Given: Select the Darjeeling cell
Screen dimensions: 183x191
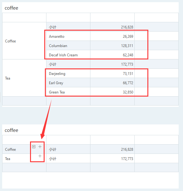Looking at the screenshot, I should click(68, 73).
